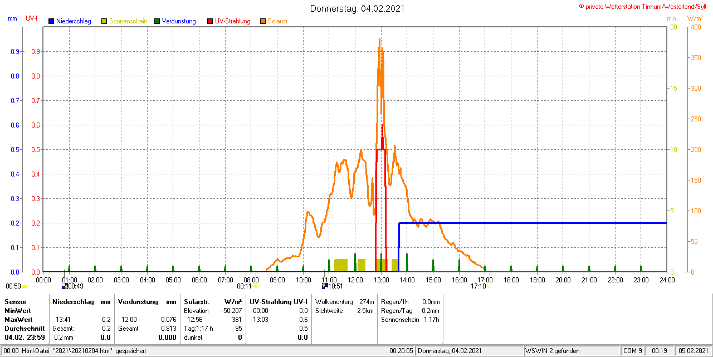Screen dimensions: 713x357
Task: Click the Regen/1h value 0.0mm
Action: 431,302
